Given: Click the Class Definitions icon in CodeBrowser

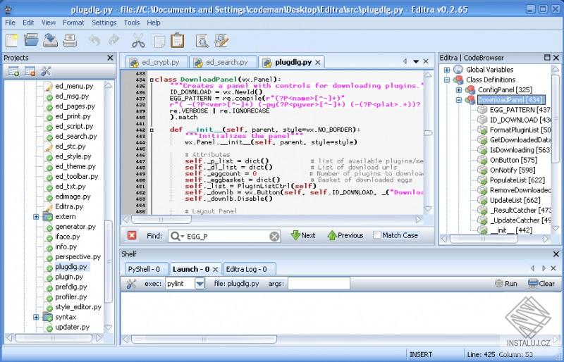Looking at the screenshot, I should 458,80.
